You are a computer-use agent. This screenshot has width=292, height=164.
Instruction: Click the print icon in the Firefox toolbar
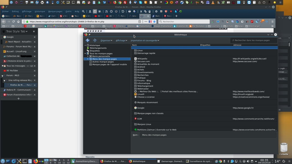(x=129, y=11)
